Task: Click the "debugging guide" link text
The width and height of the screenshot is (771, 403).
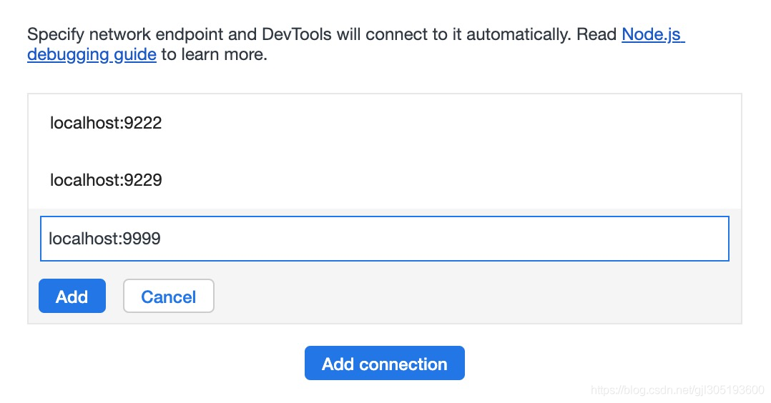Action: 92,54
